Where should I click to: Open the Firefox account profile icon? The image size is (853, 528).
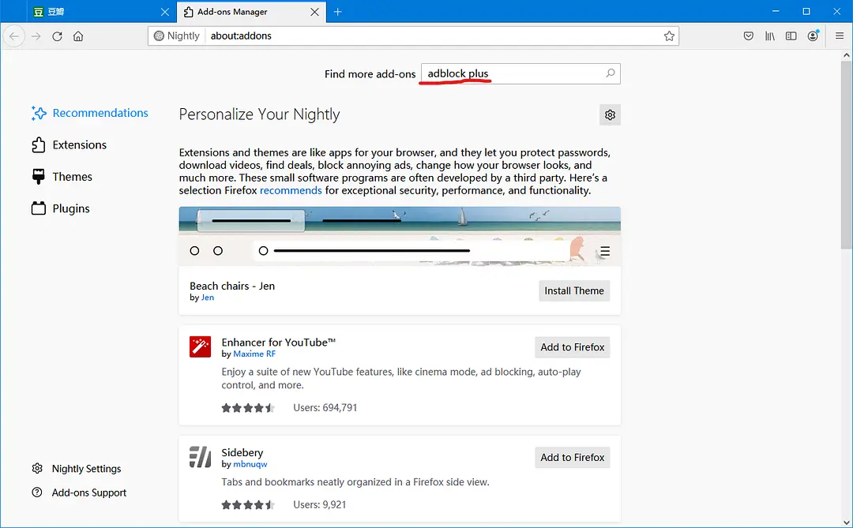(813, 36)
